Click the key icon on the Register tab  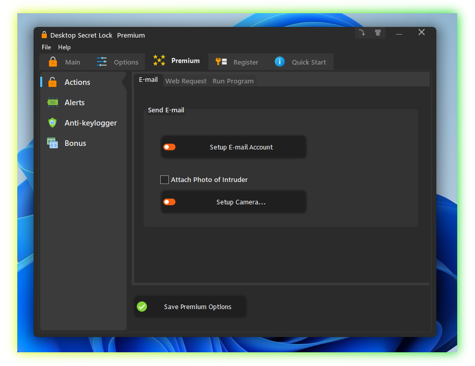[221, 62]
